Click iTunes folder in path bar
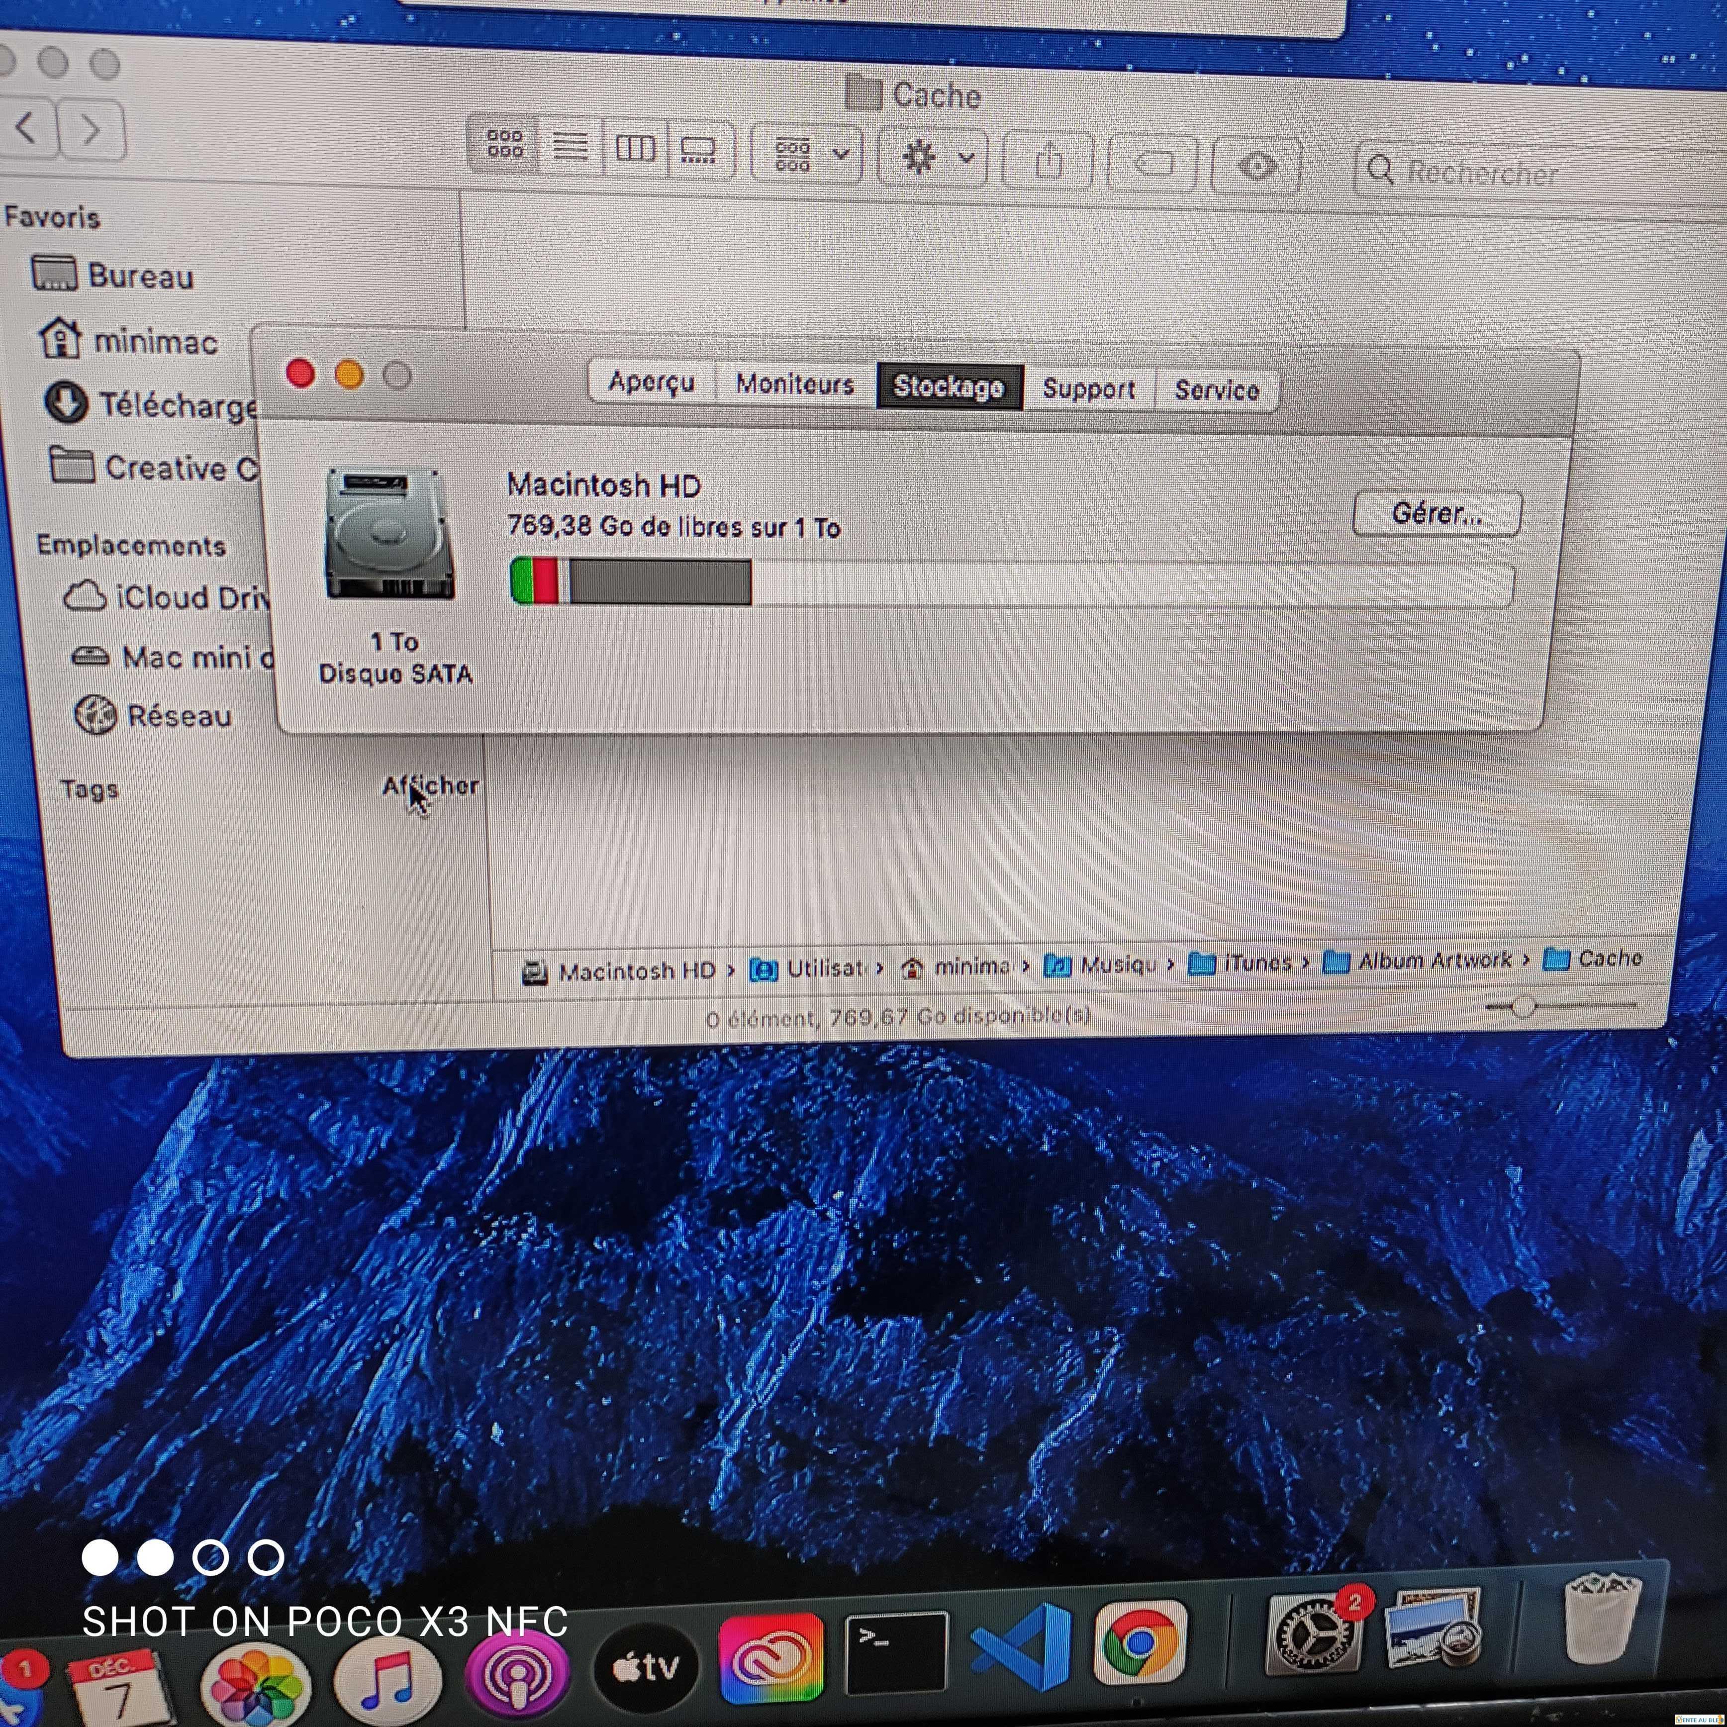Image resolution: width=1727 pixels, height=1727 pixels. click(1241, 962)
